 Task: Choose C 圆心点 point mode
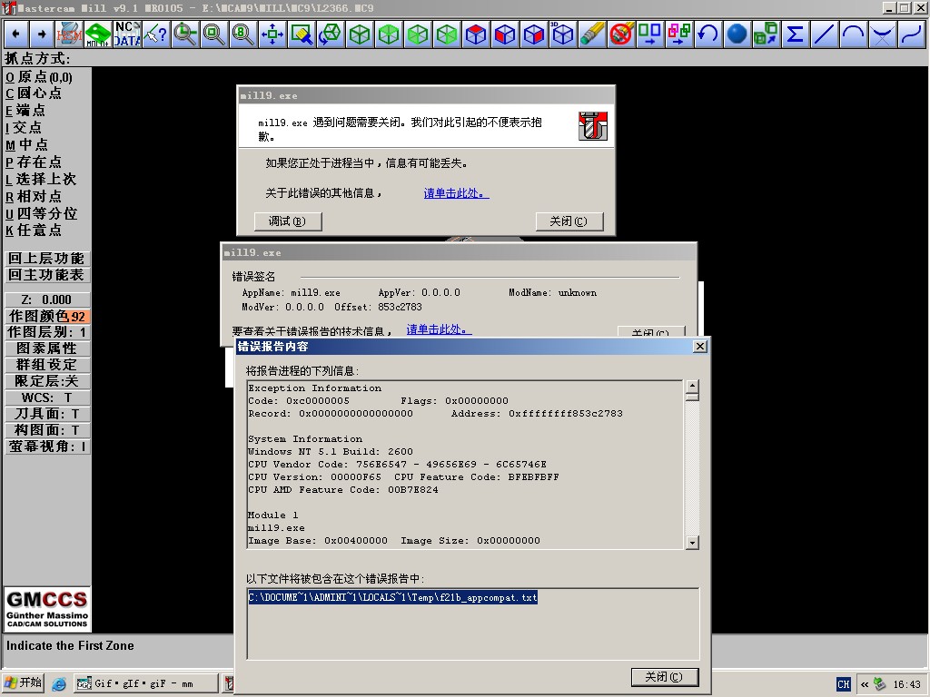click(x=35, y=93)
